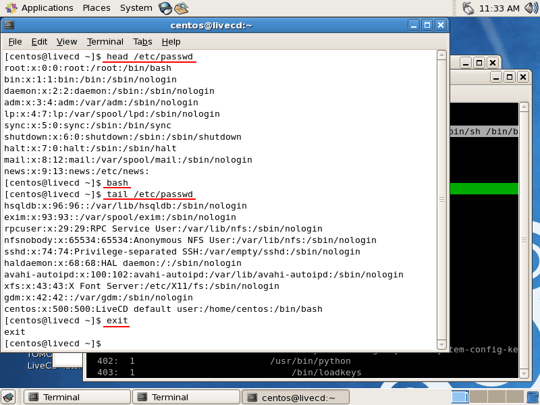The image size is (540, 405).
Task: Click the background terminal scrollbar handle
Action: [524, 240]
